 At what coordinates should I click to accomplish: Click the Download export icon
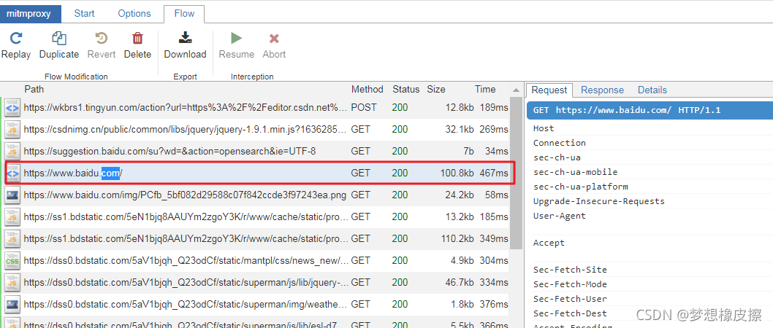tap(185, 38)
